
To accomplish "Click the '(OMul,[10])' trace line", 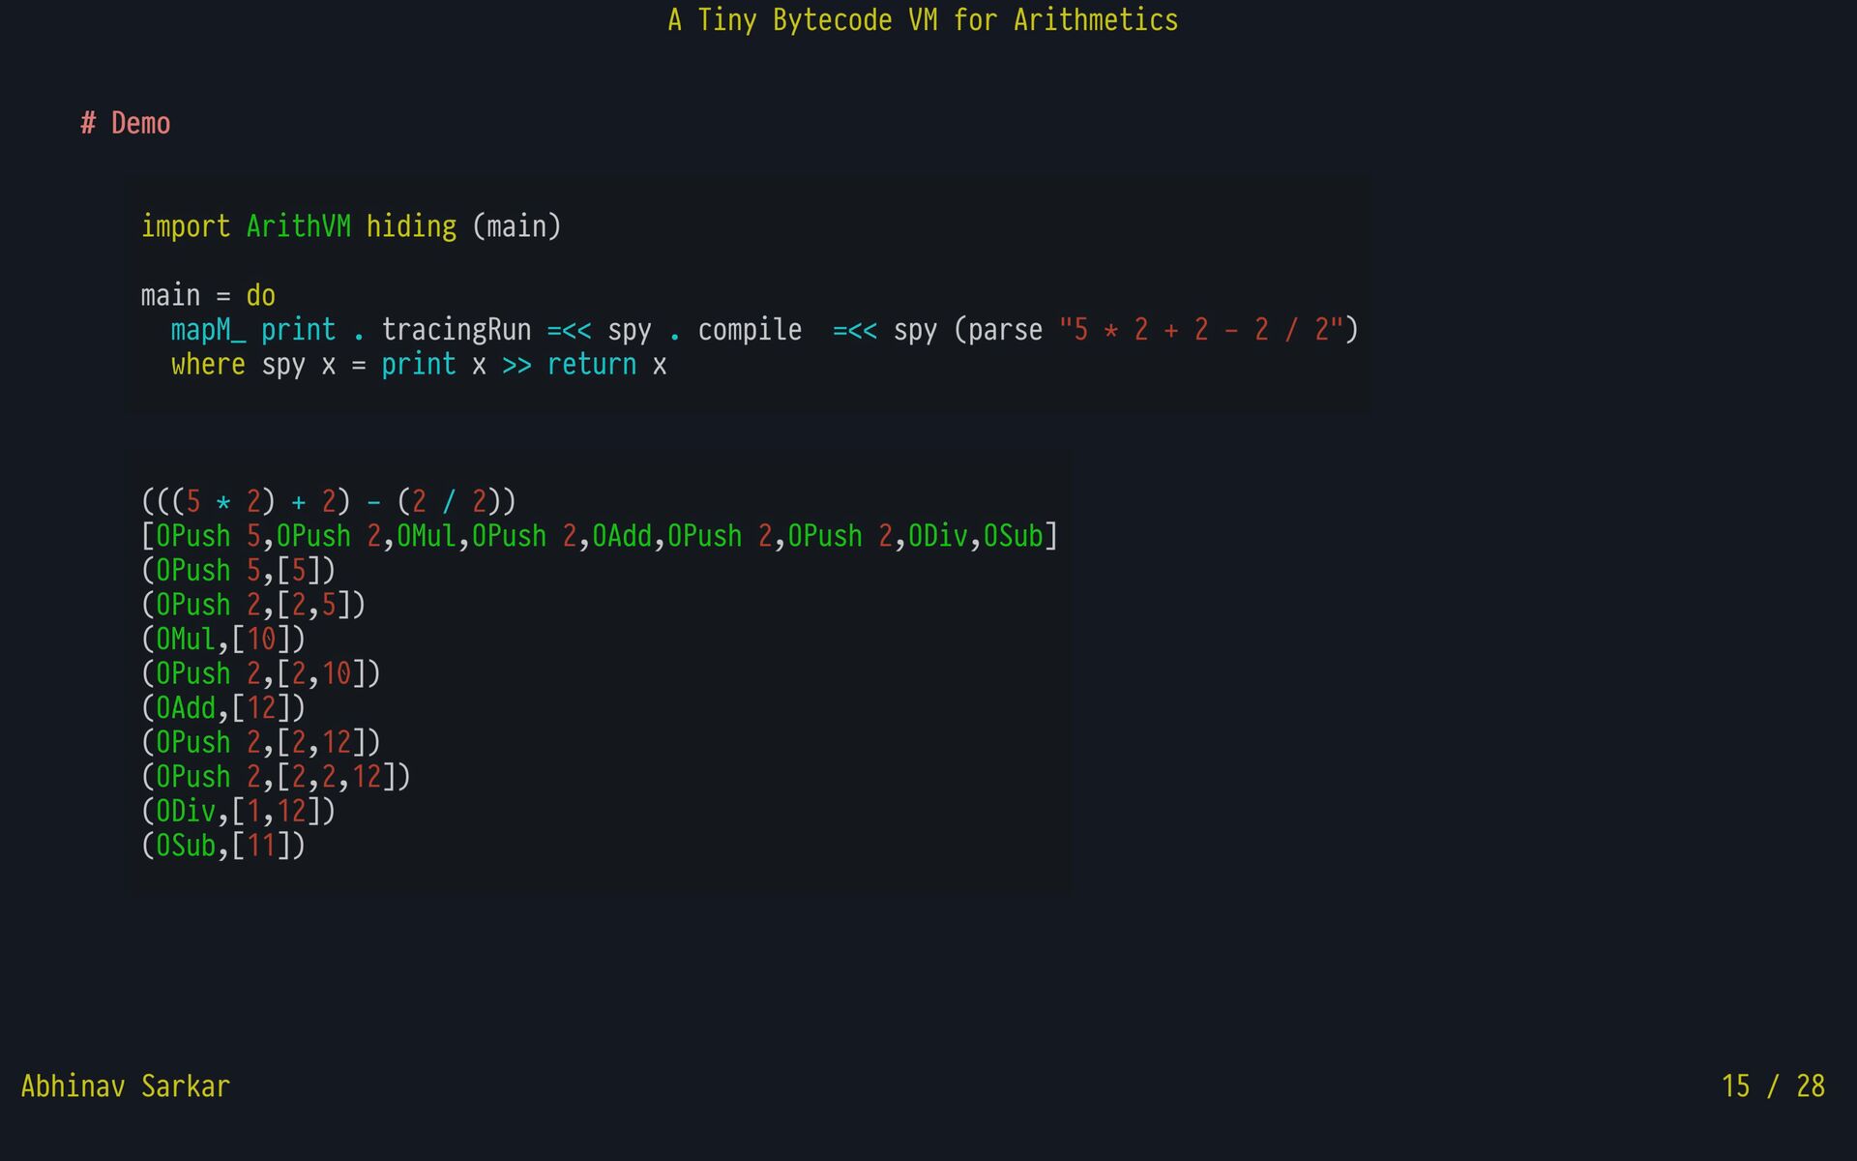I will pyautogui.click(x=223, y=640).
